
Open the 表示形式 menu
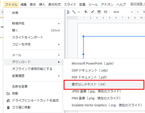55,5
